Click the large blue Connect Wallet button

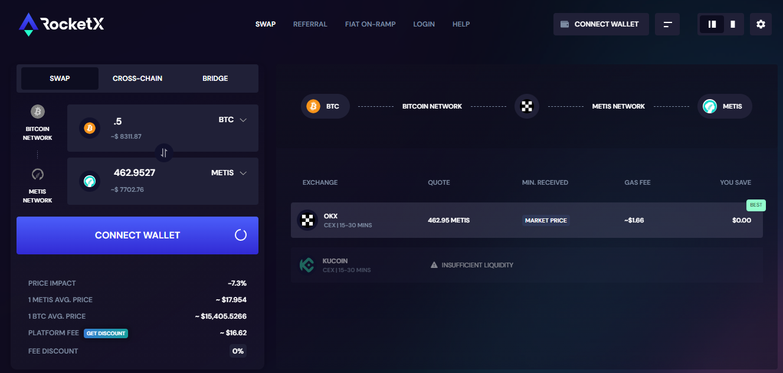point(137,235)
